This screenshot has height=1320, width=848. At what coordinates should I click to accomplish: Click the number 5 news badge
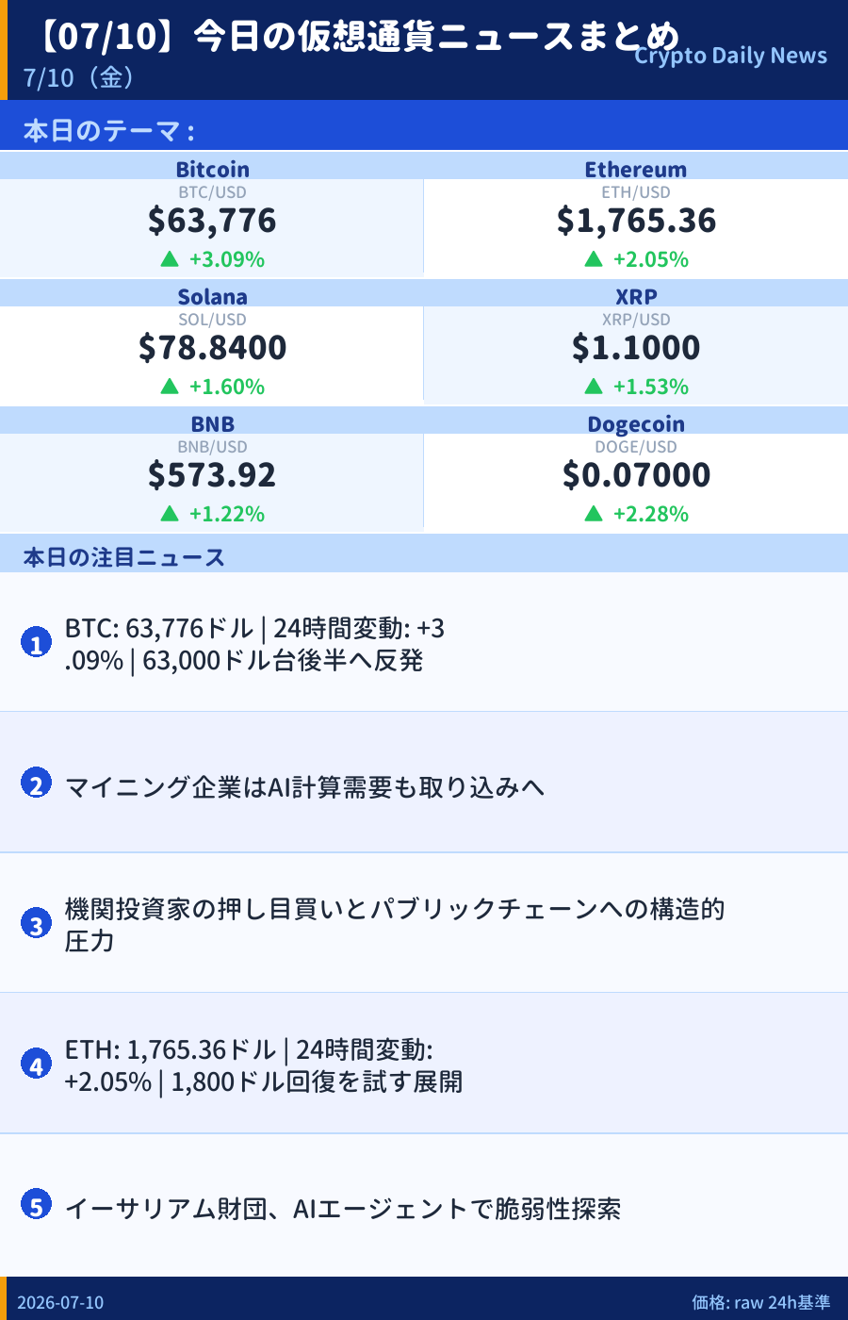click(x=36, y=1204)
